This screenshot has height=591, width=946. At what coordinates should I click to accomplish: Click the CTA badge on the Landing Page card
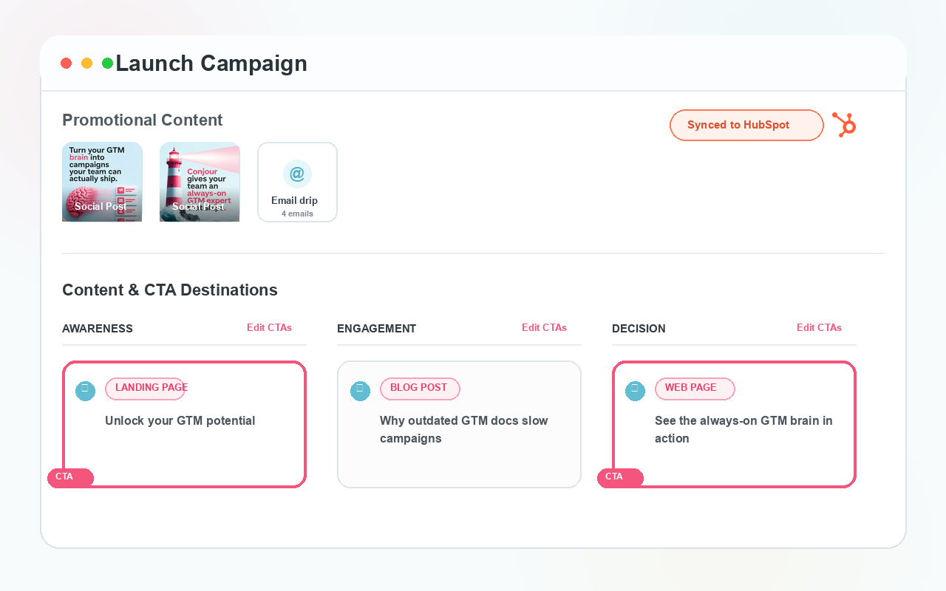point(70,478)
